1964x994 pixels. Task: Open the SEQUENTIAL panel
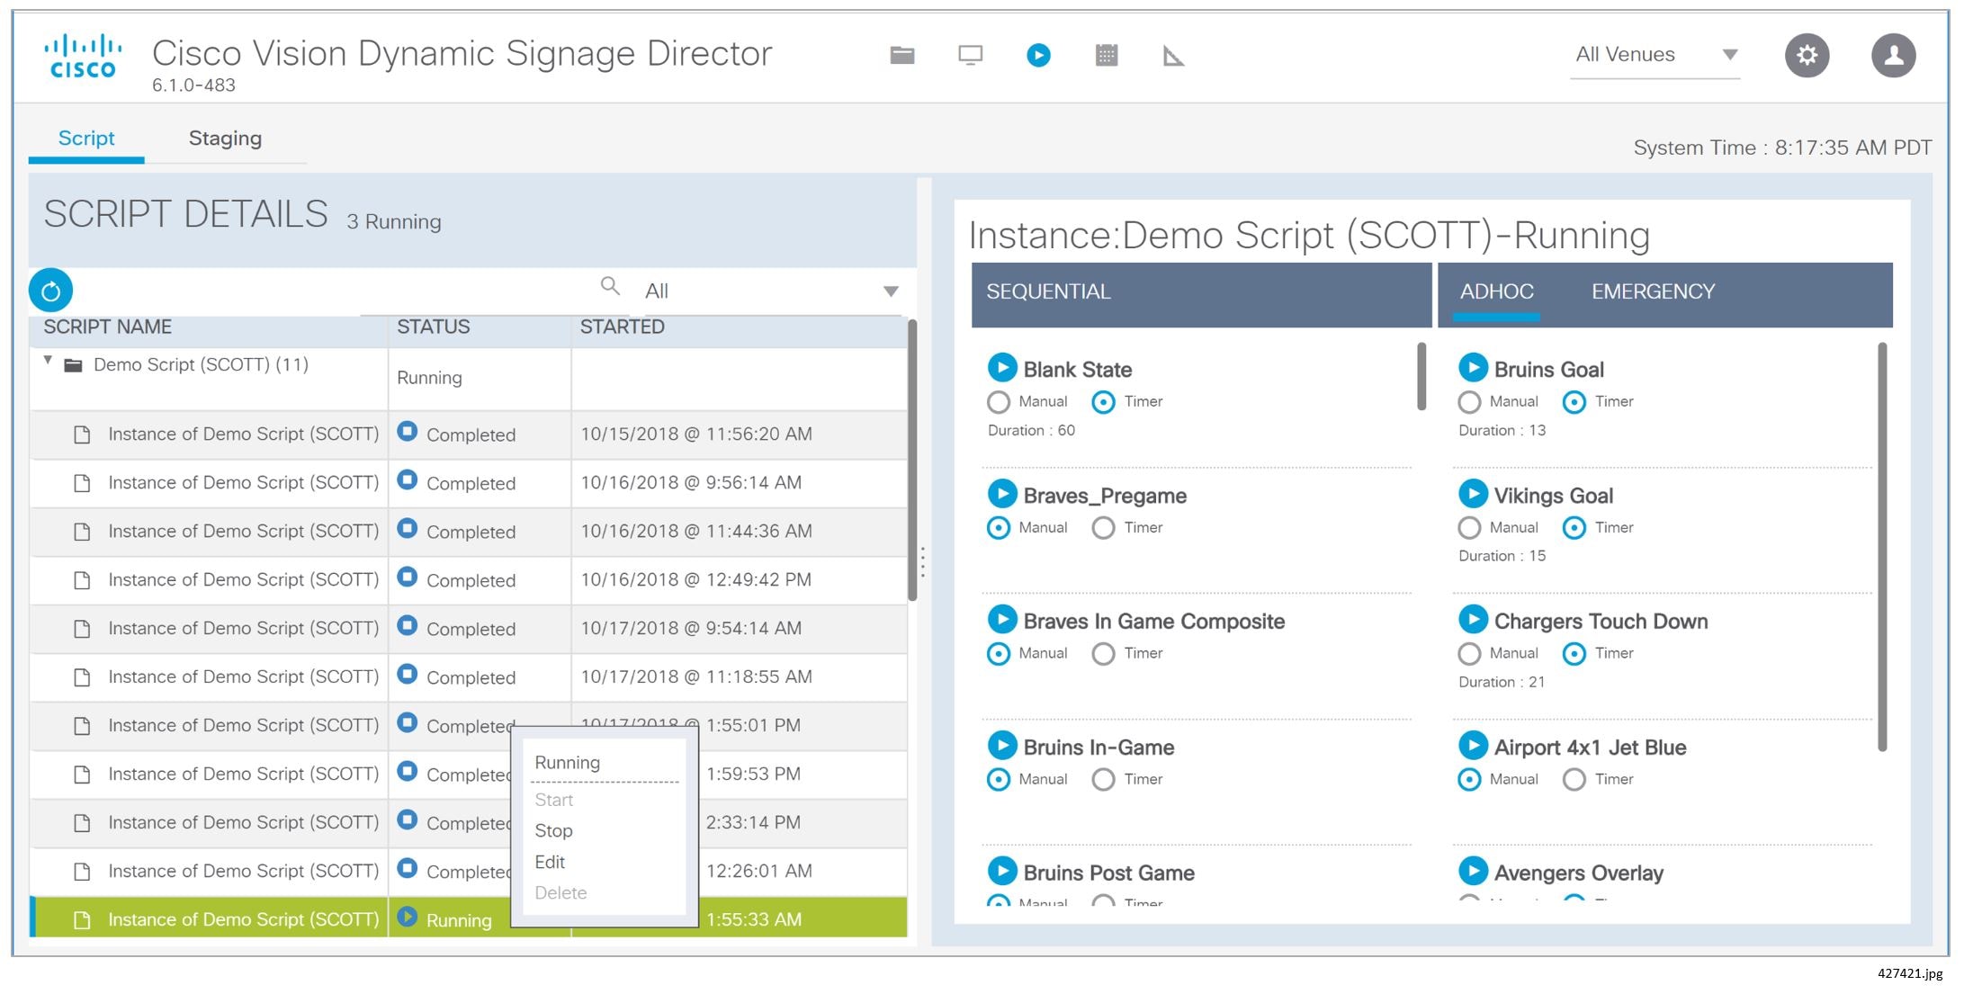coord(1047,291)
